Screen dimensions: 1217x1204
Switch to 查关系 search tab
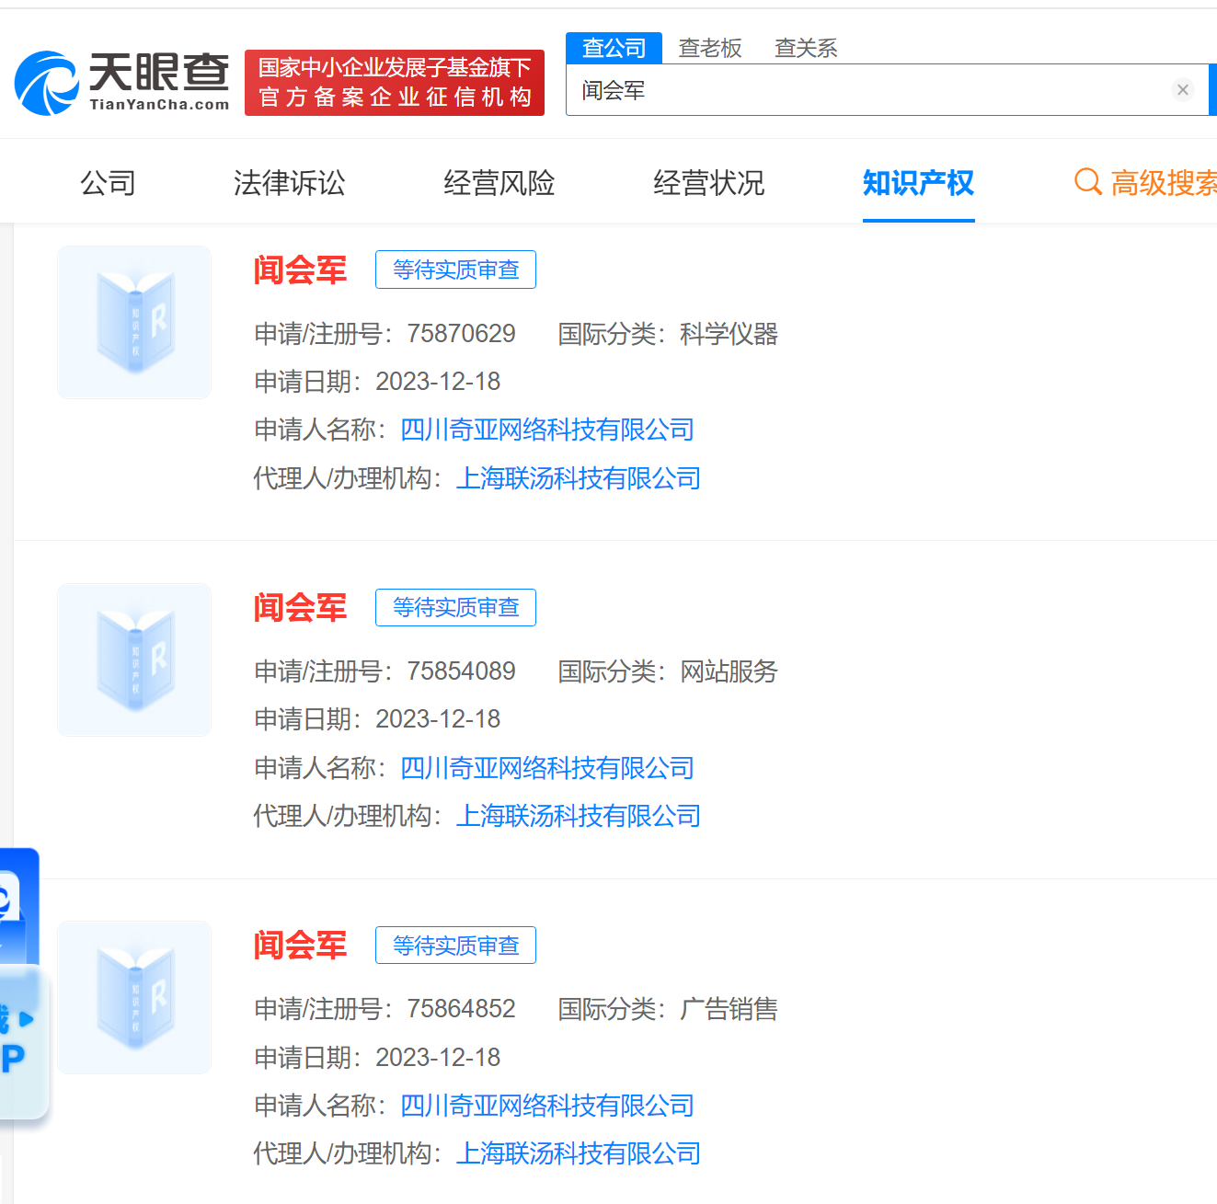pyautogui.click(x=806, y=48)
